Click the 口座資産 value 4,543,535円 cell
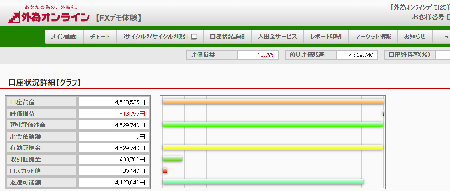 coord(114,102)
